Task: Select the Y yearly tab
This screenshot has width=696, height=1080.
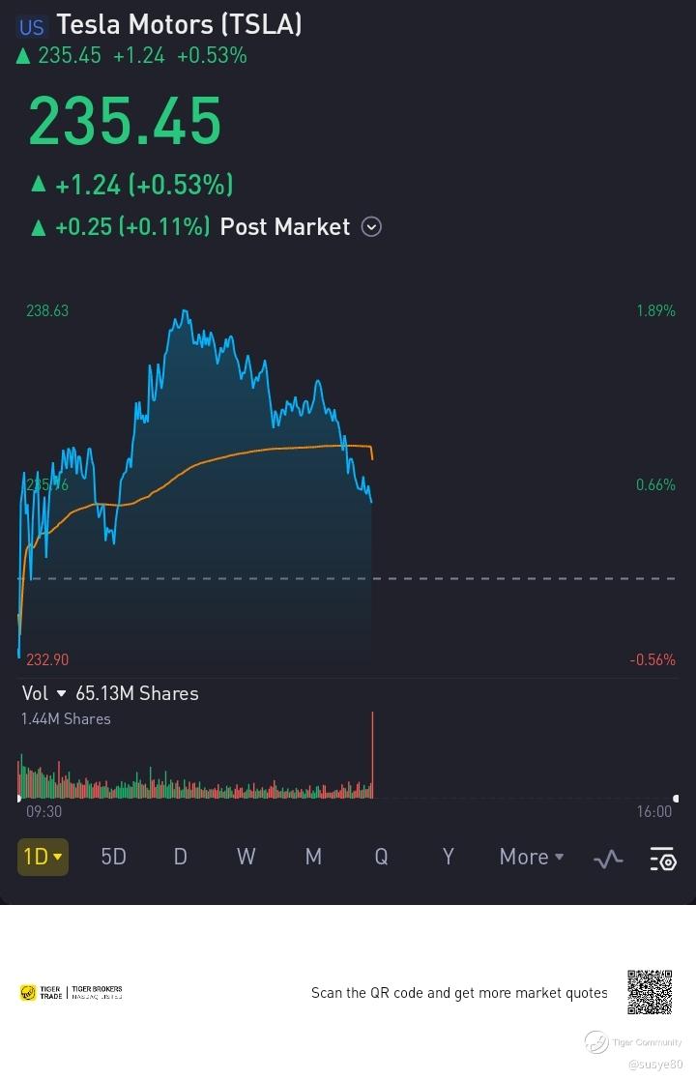Action: [449, 857]
